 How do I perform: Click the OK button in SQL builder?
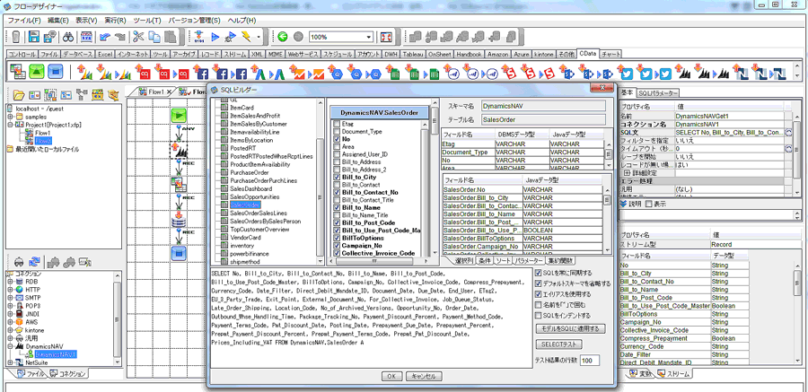[x=391, y=377]
